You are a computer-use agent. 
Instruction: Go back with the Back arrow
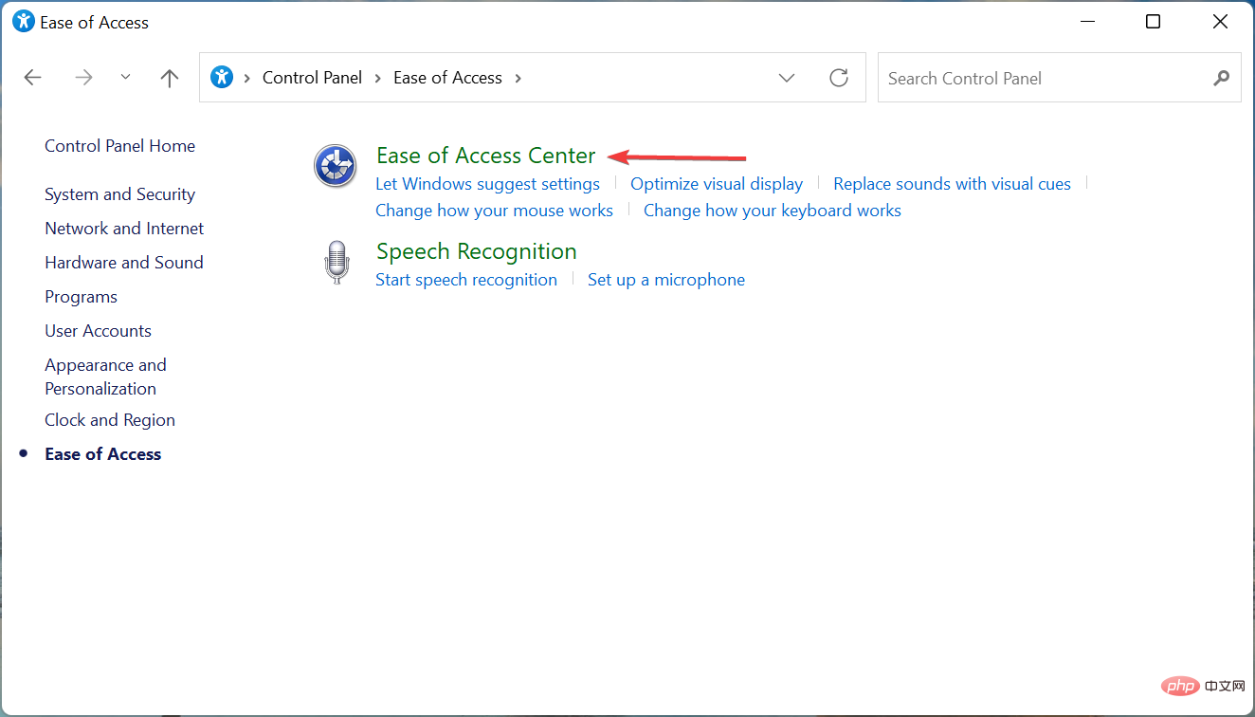(33, 78)
